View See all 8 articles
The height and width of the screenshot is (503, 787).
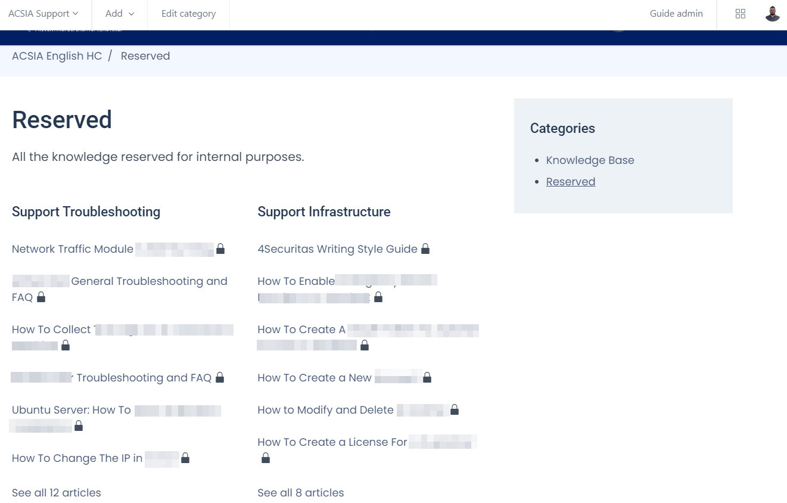(x=301, y=493)
